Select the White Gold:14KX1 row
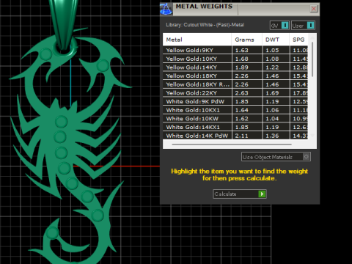 [235, 127]
